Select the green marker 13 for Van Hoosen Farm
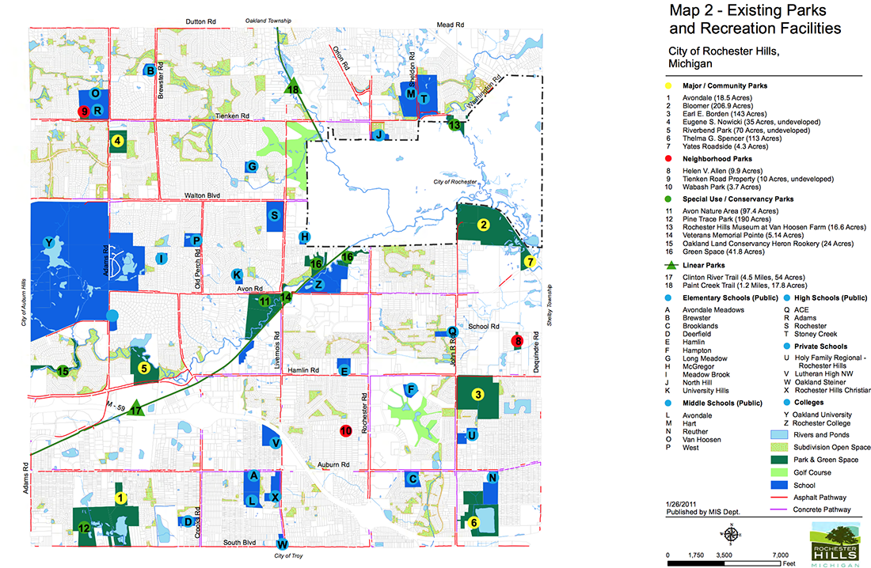871x568 pixels. 455,124
